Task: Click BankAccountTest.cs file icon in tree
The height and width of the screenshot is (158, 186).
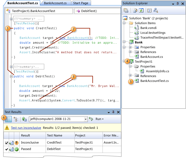Action: point(137,81)
